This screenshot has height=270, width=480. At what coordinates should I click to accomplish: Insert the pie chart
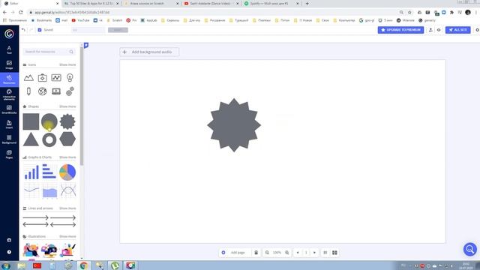click(67, 172)
